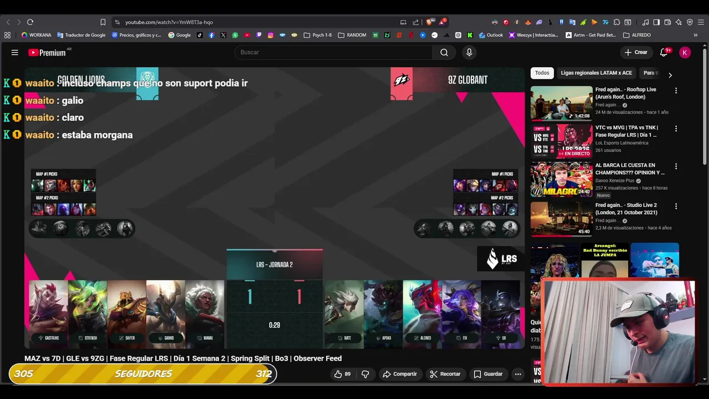Open more options for VTC vs MVG video
709x399 pixels.
[x=676, y=129]
